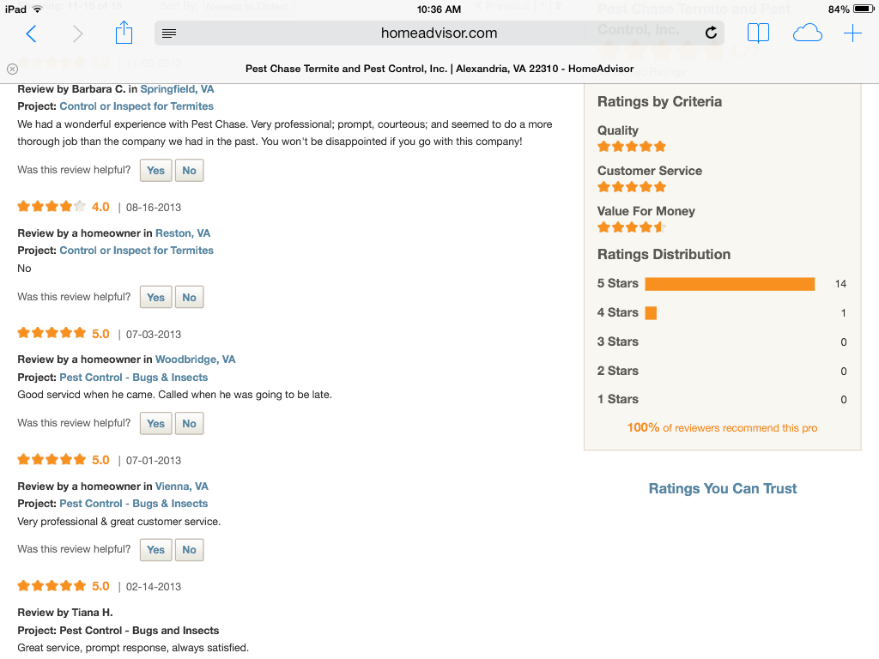Tap the homeadvisor.com address field
Screen dimensions: 879x659
click(x=439, y=33)
